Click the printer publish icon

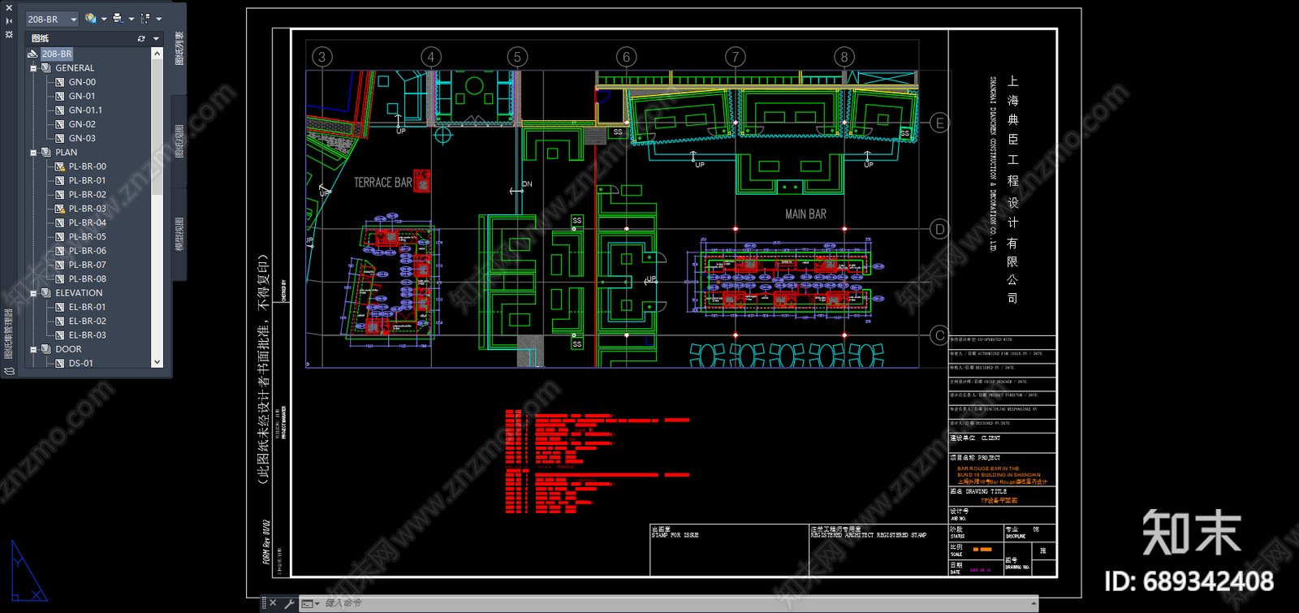[118, 19]
